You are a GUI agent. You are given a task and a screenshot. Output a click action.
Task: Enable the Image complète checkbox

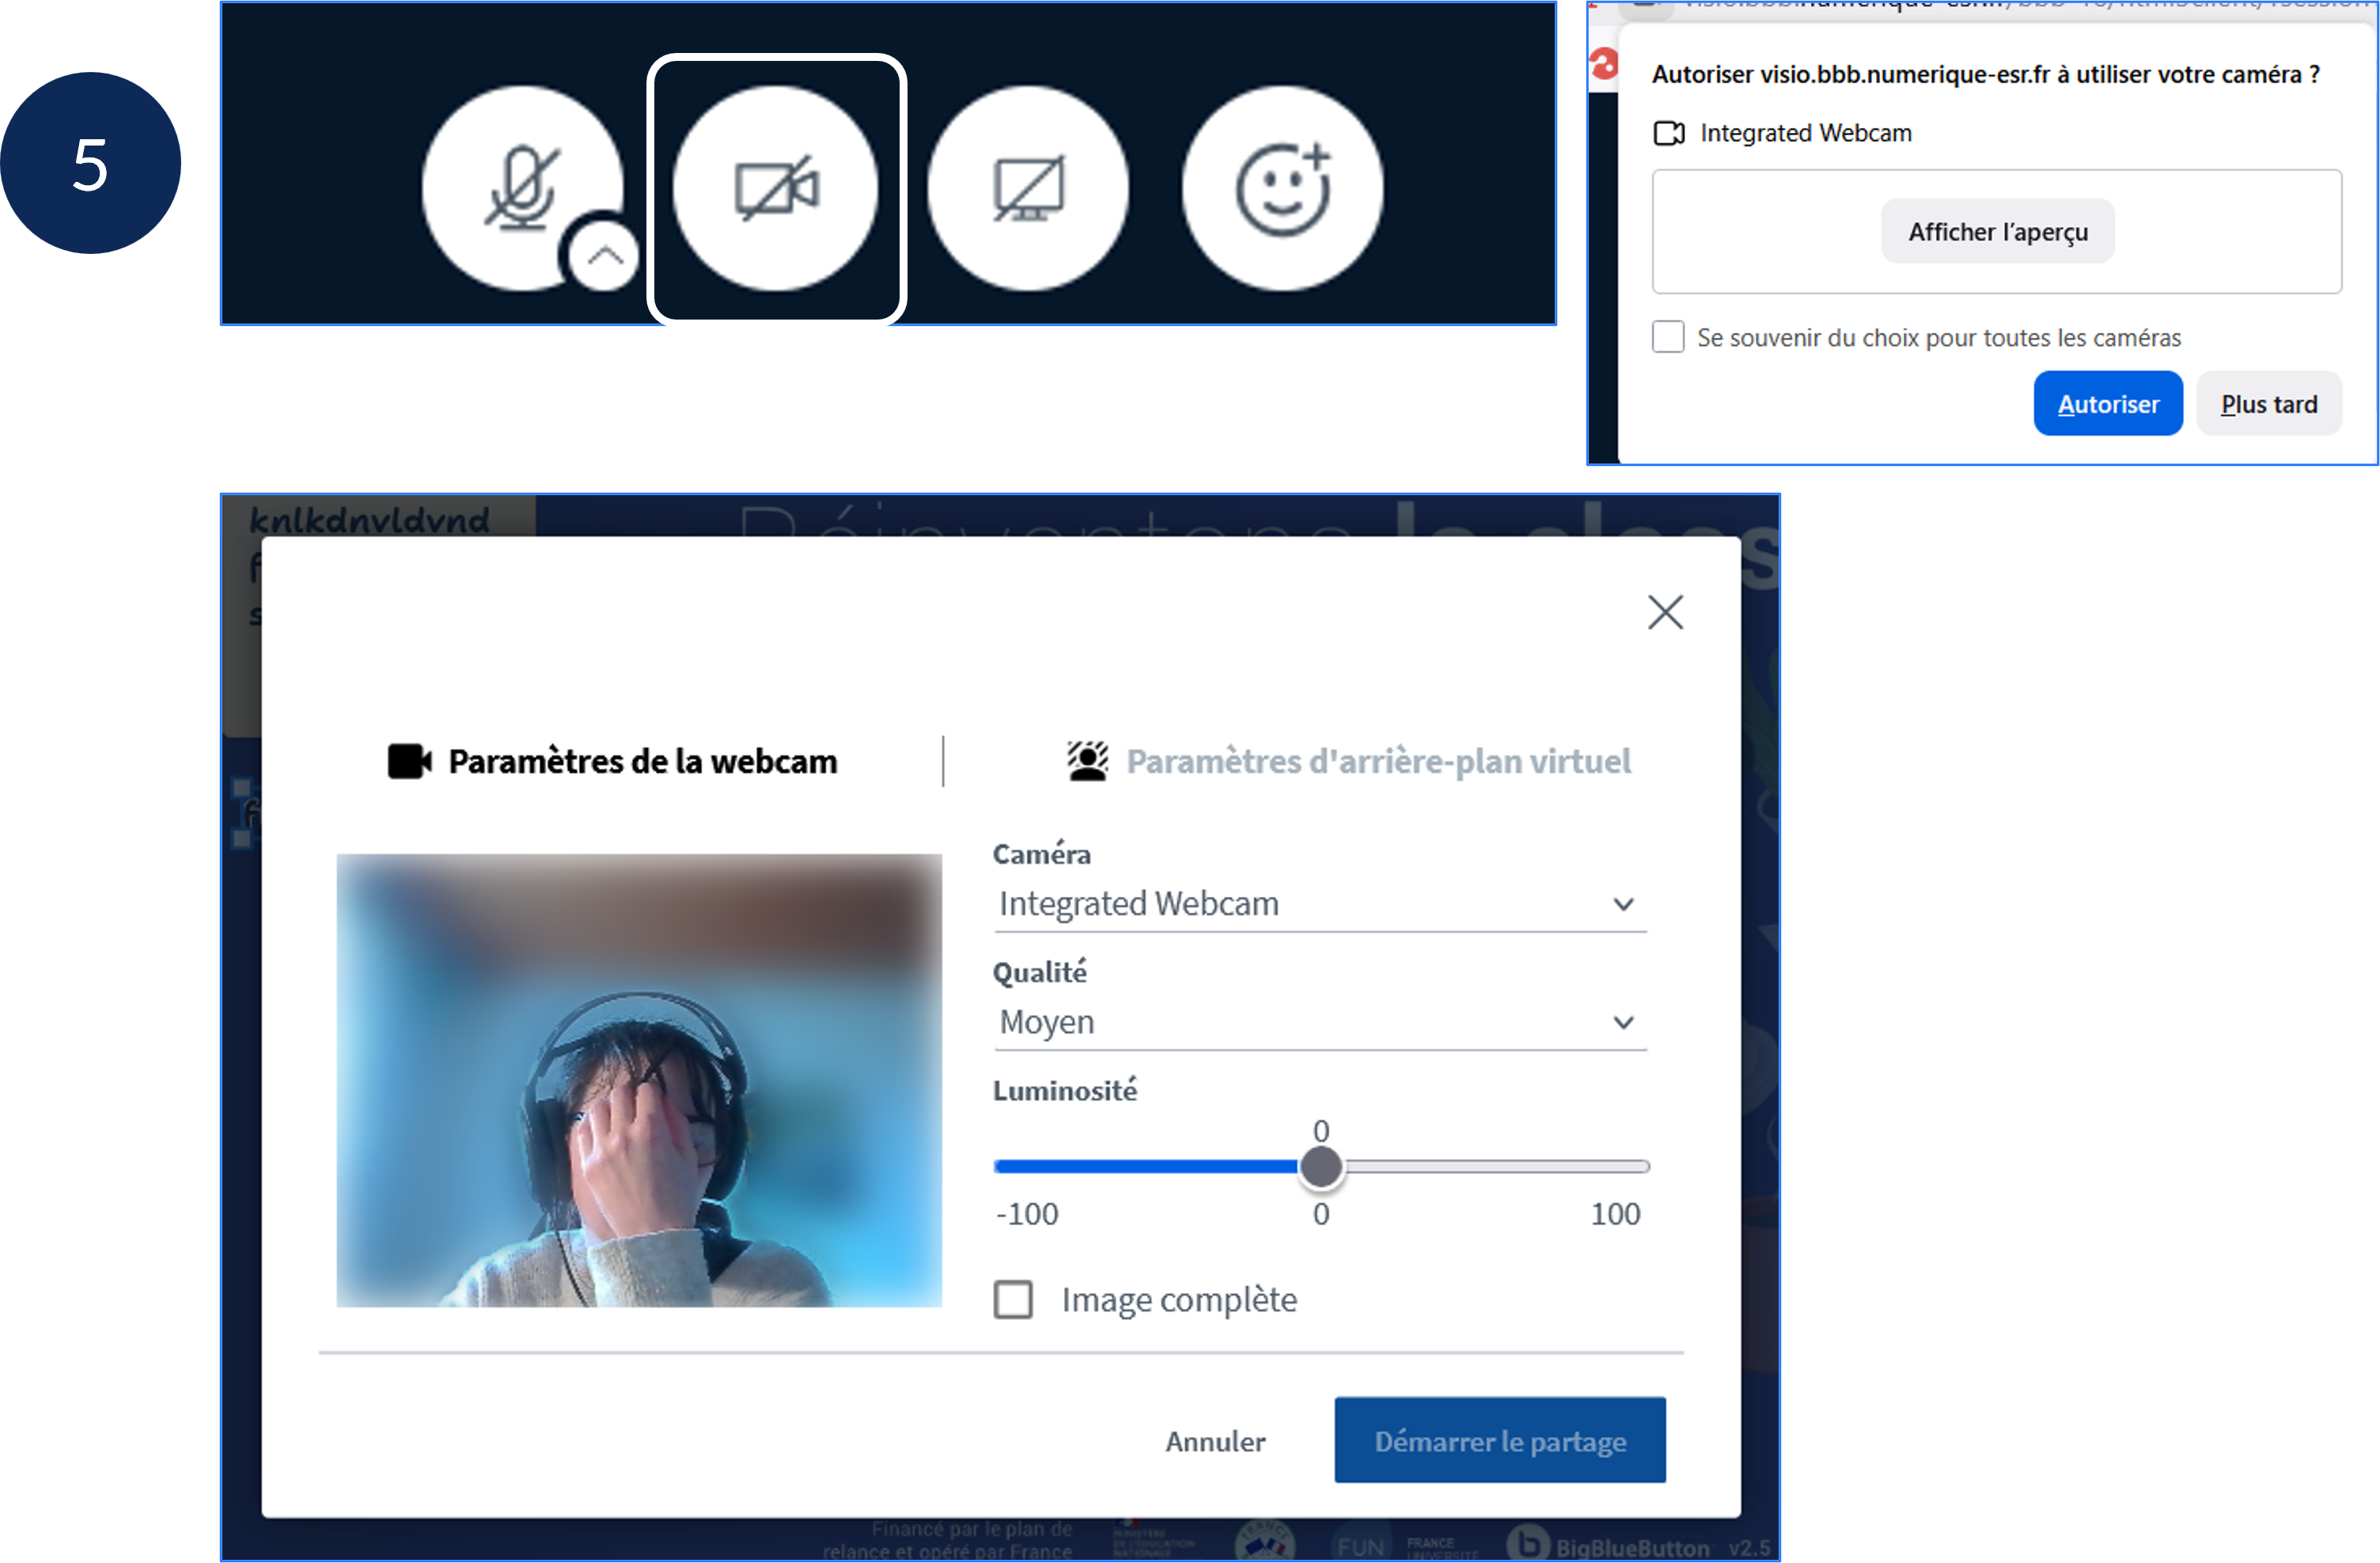pyautogui.click(x=1013, y=1299)
